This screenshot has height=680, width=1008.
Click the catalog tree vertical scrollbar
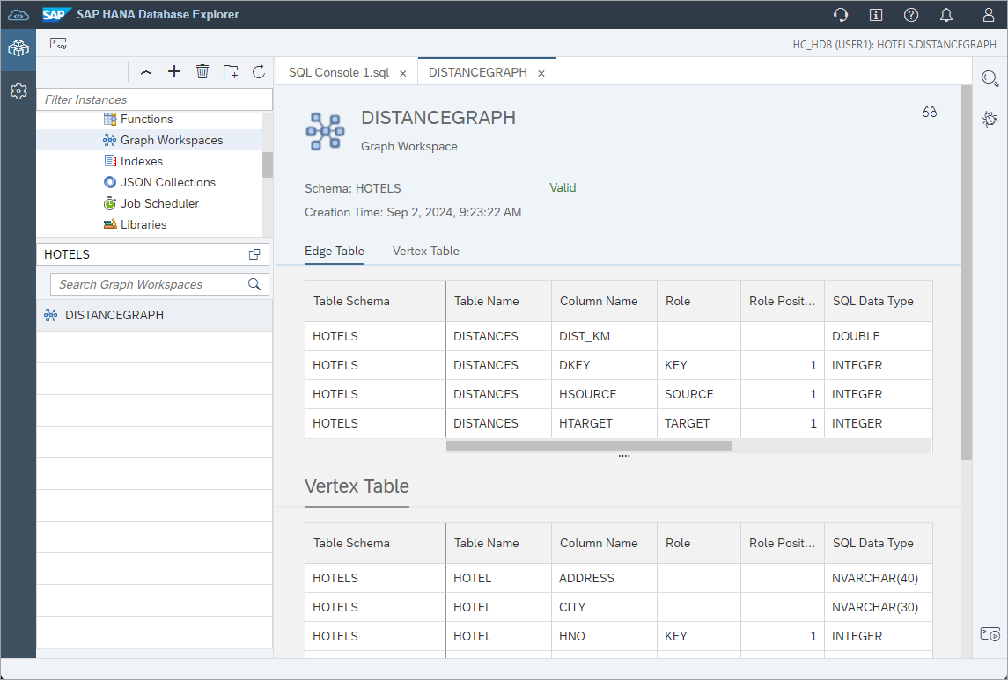tap(268, 165)
